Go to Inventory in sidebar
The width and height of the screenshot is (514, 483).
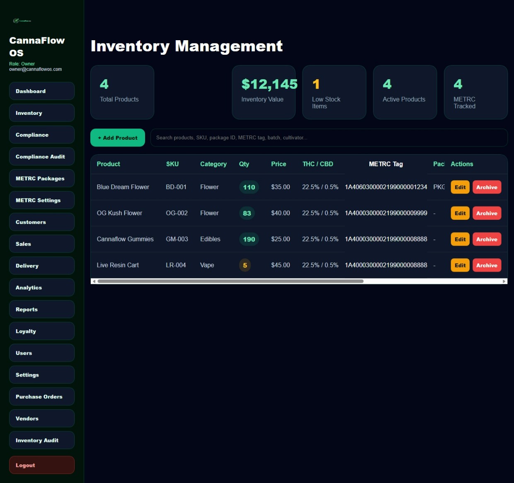[42, 113]
